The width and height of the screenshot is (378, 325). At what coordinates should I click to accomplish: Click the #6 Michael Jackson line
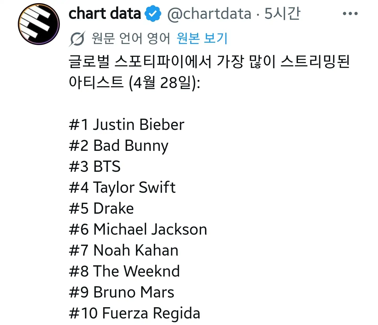click(x=138, y=229)
